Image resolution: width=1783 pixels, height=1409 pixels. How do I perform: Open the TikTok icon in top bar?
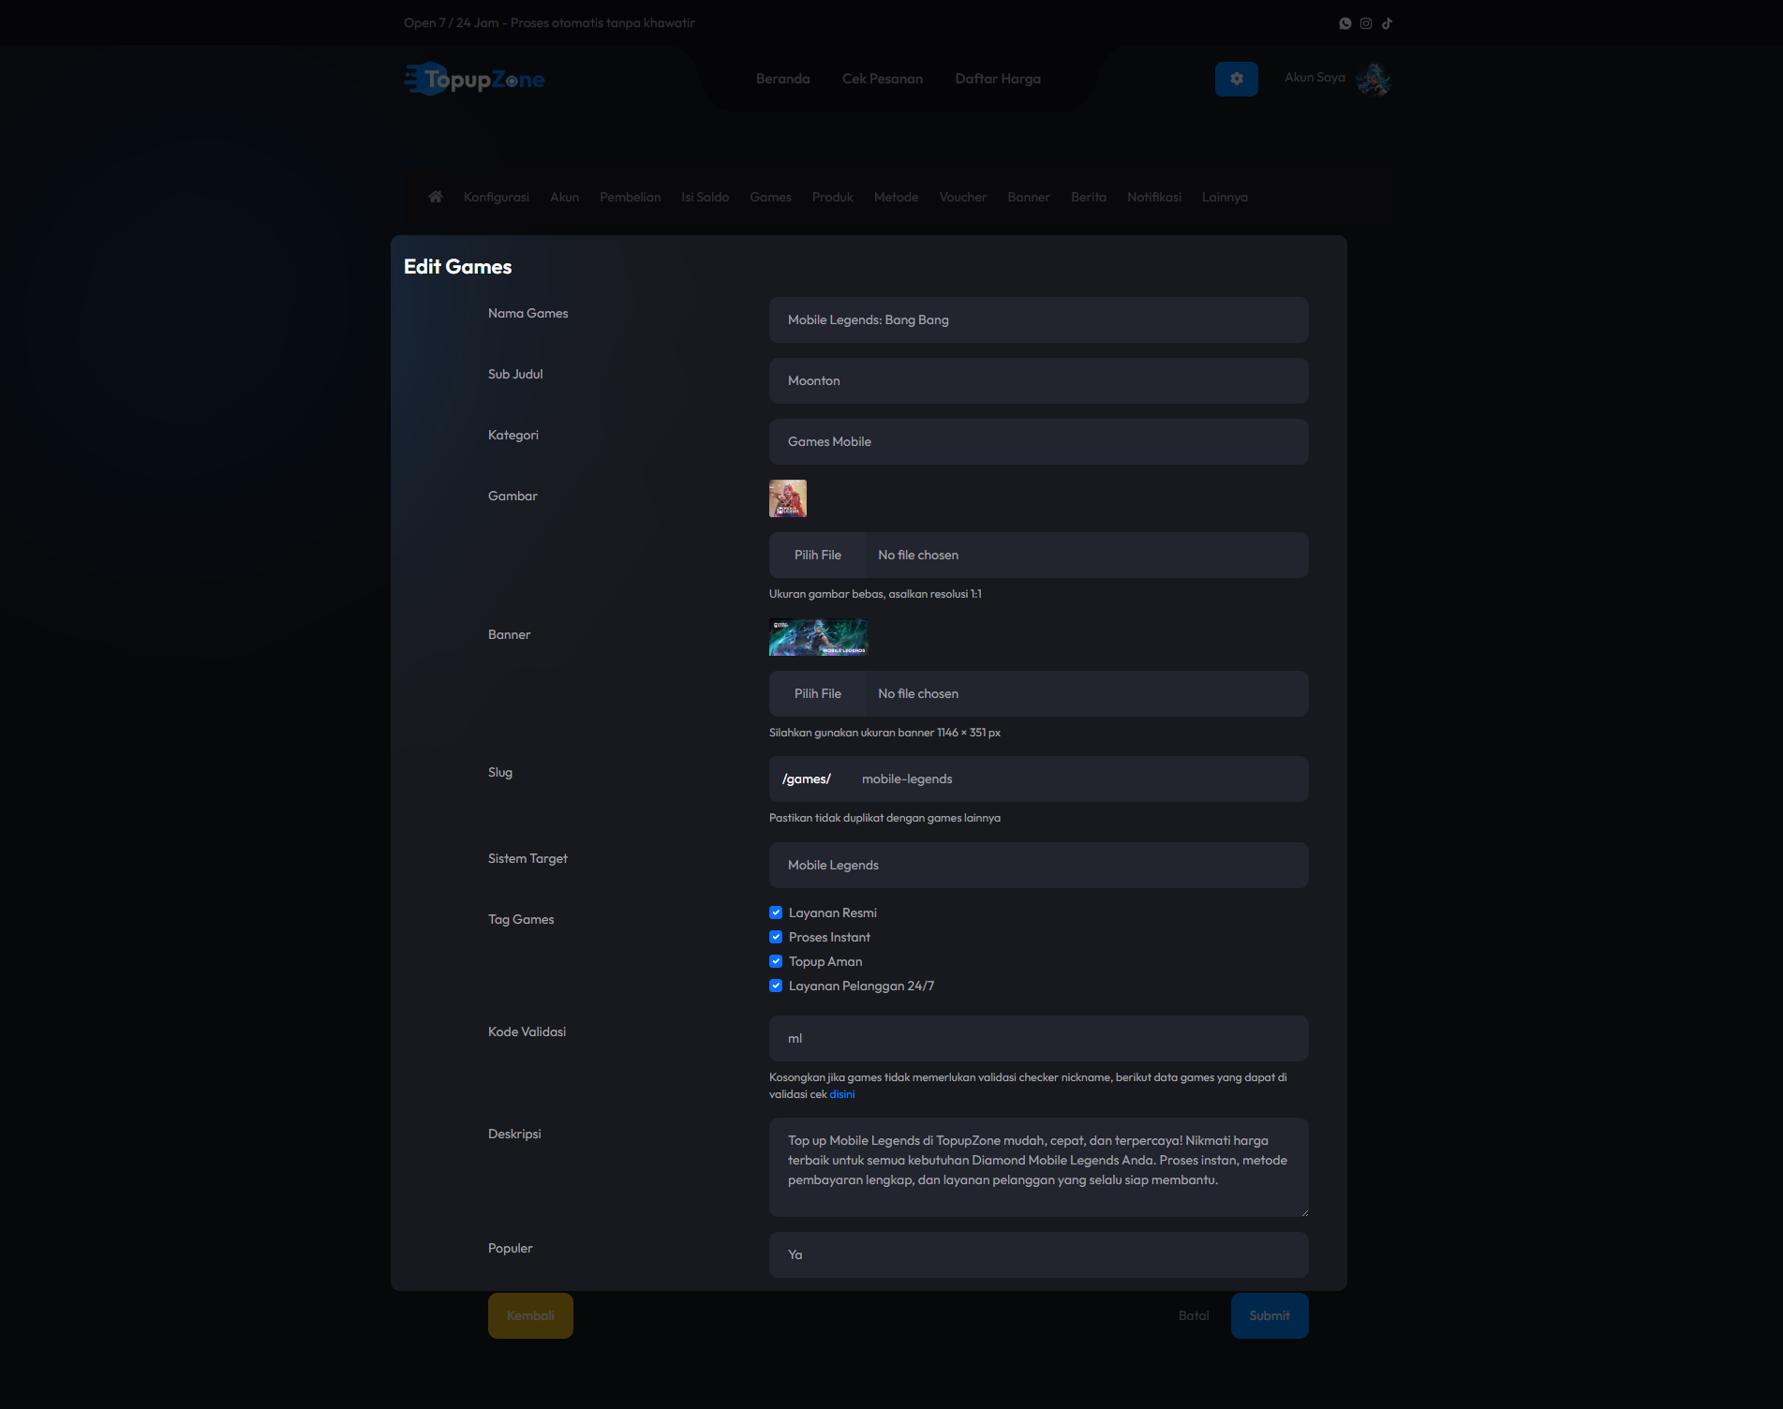tap(1387, 23)
